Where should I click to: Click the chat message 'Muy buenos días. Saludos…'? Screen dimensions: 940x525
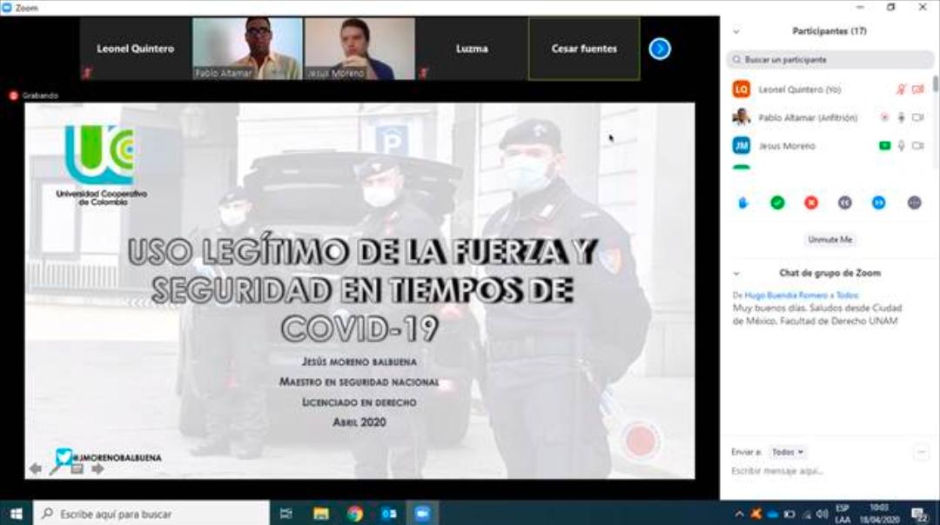click(x=816, y=315)
